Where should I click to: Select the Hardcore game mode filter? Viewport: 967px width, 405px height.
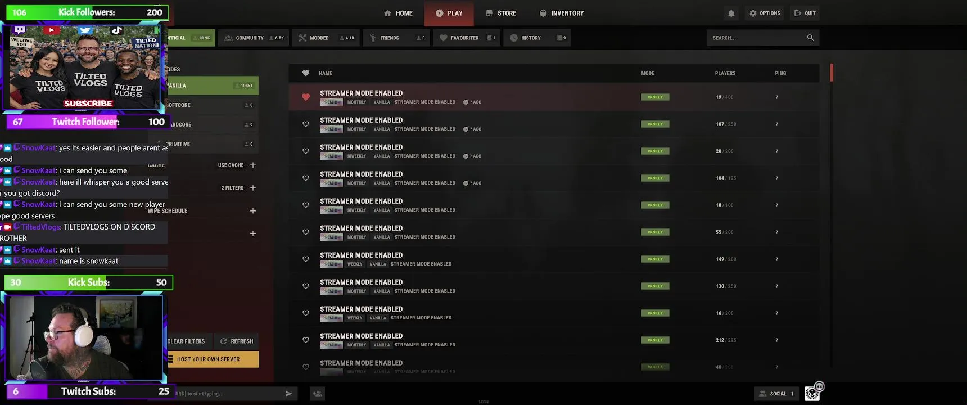[213, 124]
